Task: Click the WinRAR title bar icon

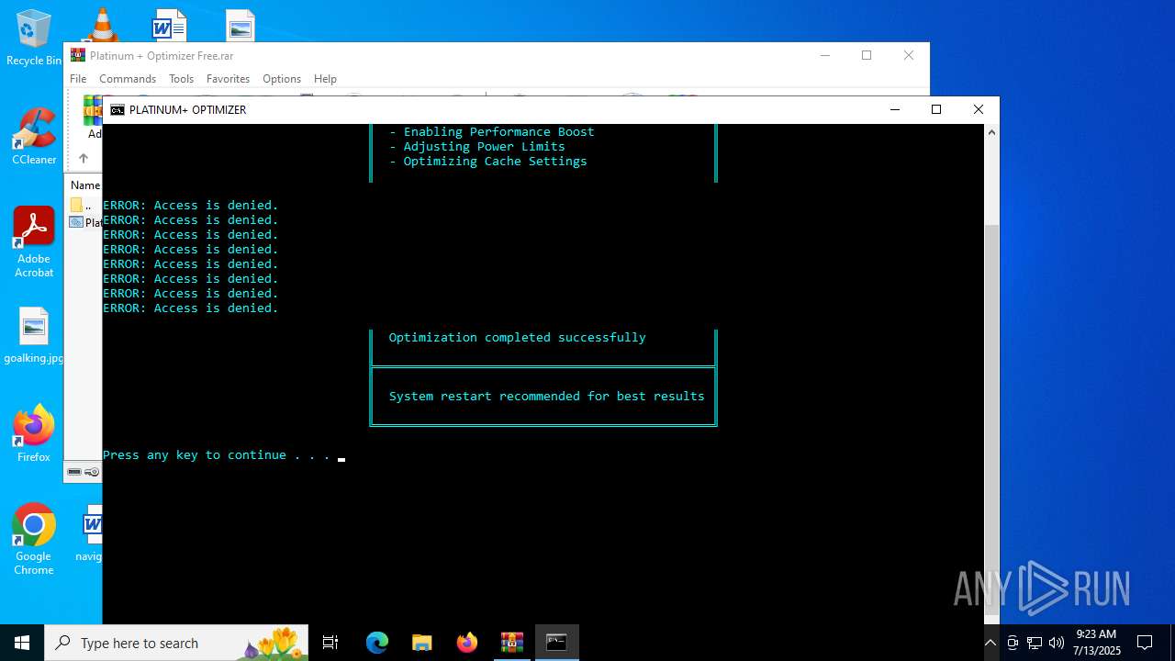Action: click(78, 56)
